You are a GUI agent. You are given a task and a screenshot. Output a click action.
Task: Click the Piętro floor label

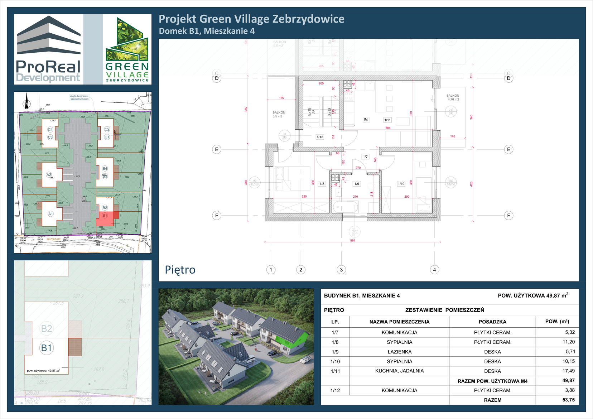180,270
